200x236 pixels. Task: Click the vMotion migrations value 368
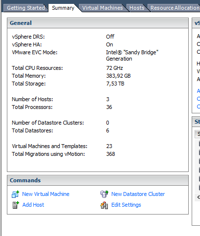111,154
